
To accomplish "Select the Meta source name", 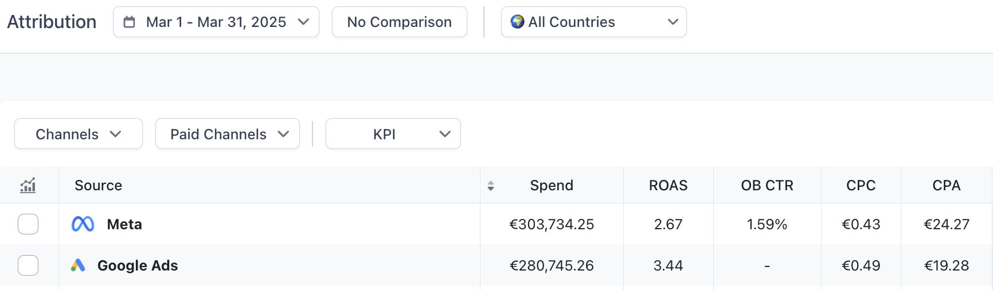I will [x=124, y=224].
